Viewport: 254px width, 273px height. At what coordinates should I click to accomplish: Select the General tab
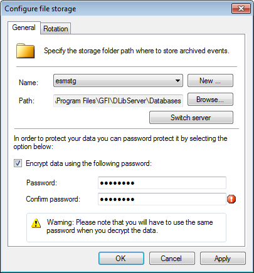click(x=24, y=28)
